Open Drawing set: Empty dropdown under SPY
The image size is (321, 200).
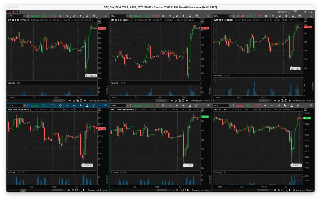tap(98, 101)
